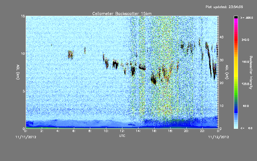This screenshot has height=161, width=257.
Task: Click the start date label 11/11/2012
Action: click(x=26, y=137)
